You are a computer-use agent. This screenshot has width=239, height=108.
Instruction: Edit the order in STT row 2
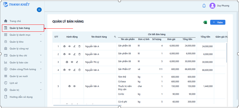(74, 54)
